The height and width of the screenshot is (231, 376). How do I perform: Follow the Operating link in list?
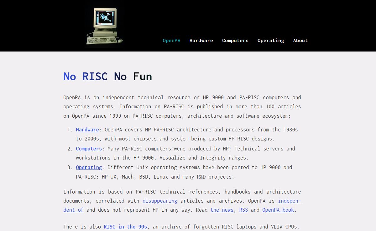click(x=89, y=167)
